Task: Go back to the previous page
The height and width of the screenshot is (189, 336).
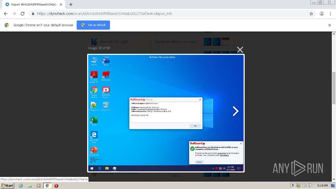Action: click(x=6, y=14)
